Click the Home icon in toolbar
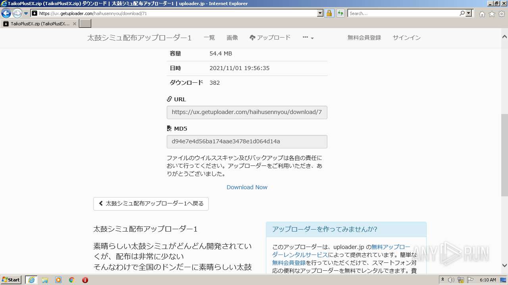 click(482, 14)
